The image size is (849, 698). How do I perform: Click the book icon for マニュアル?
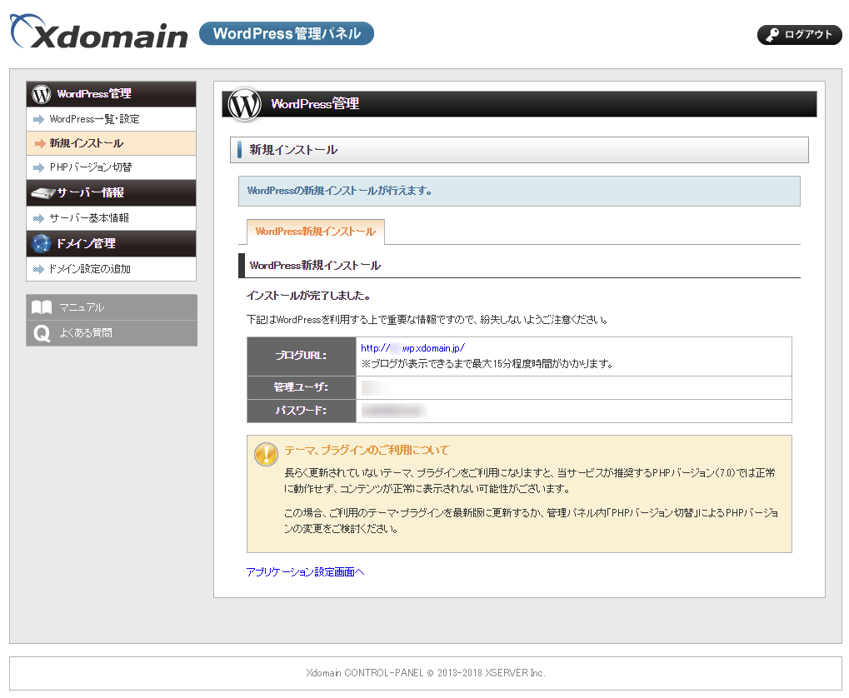click(x=42, y=307)
